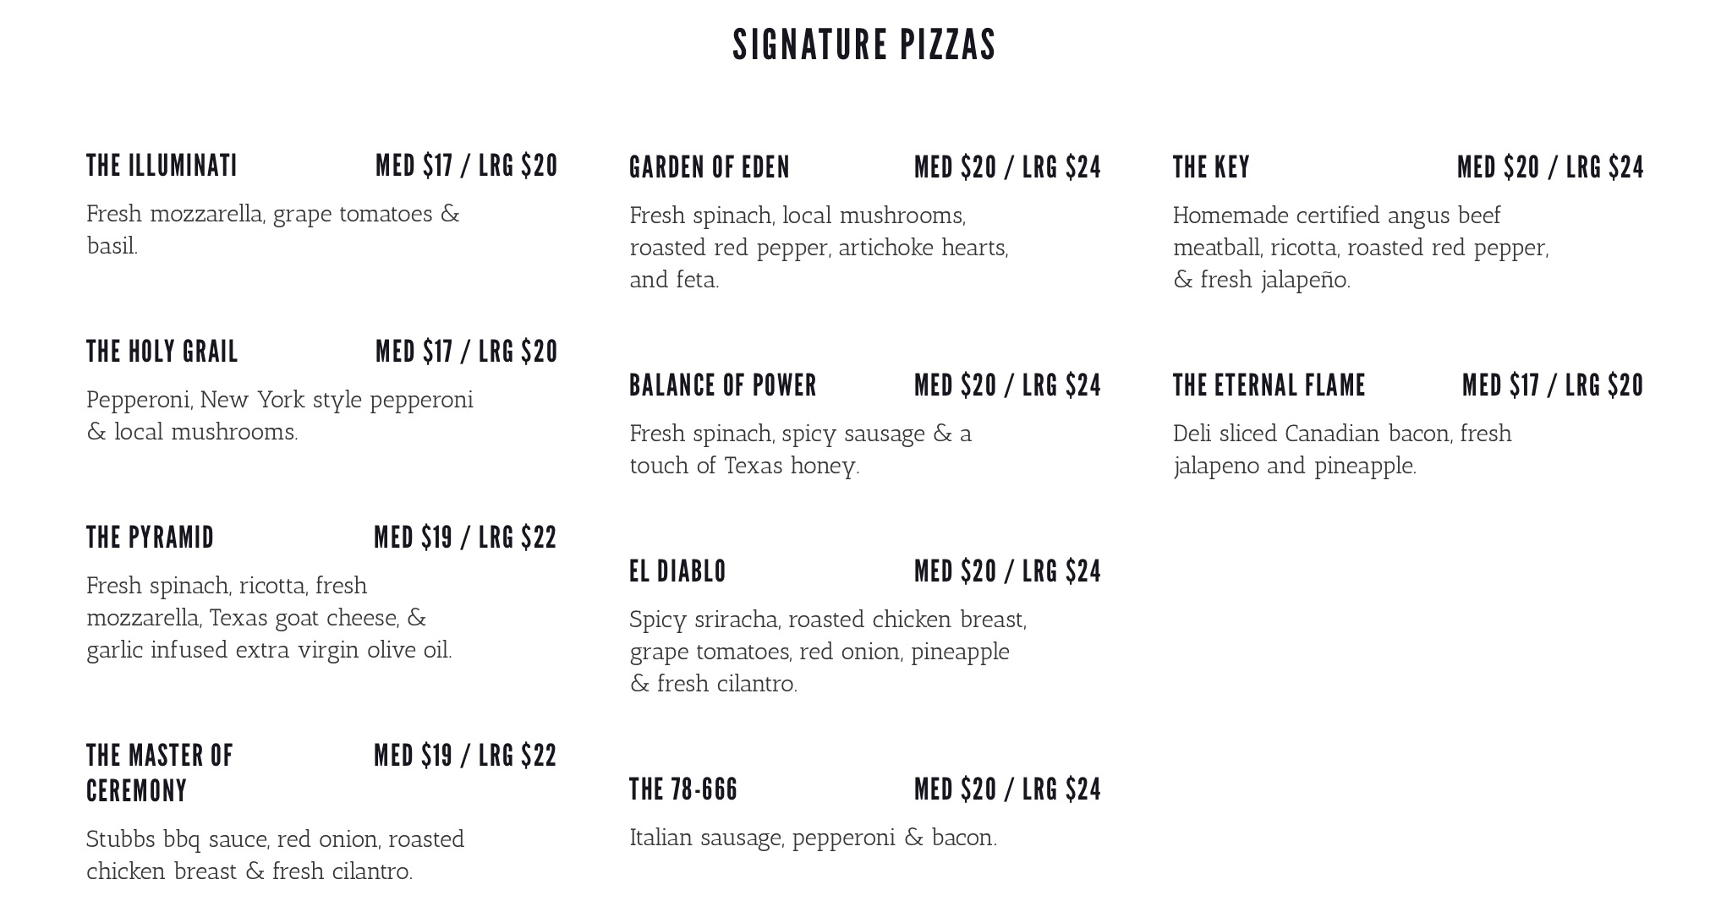
Task: Pick the Balance of Power pizza
Action: 723,385
